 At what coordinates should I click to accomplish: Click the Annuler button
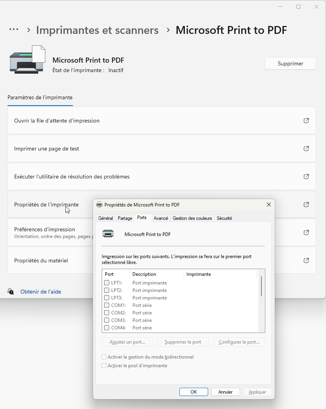pyautogui.click(x=225, y=392)
